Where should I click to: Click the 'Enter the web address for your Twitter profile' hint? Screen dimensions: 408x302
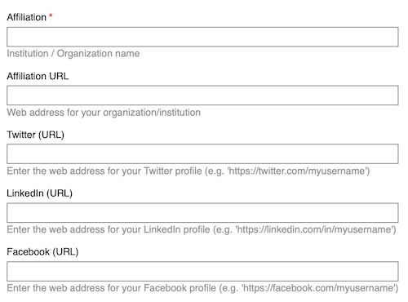click(x=104, y=171)
